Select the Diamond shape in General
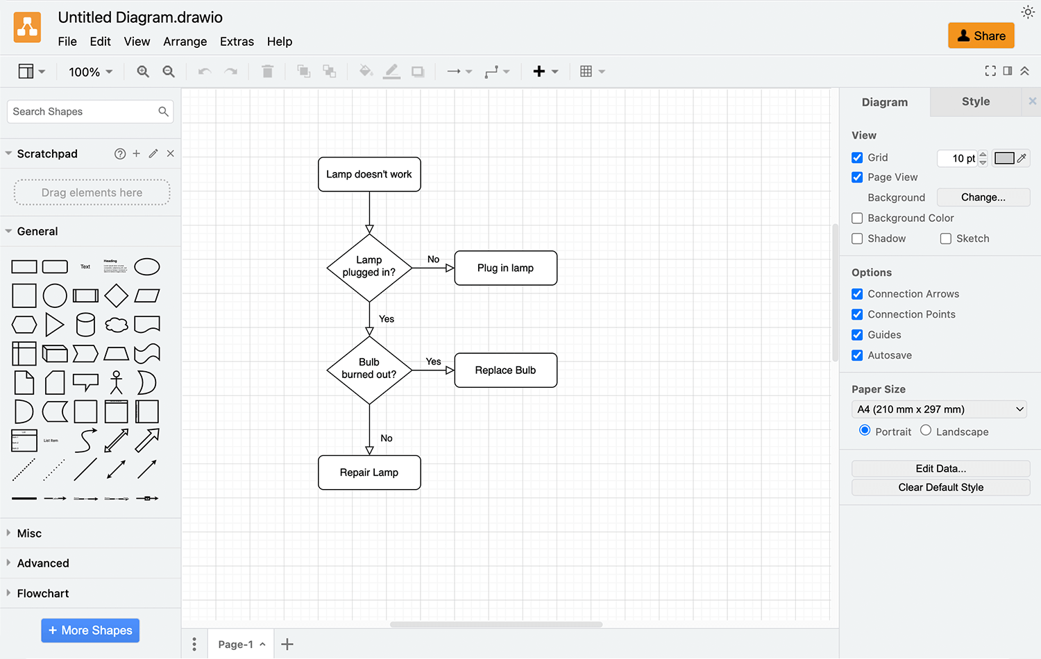 117,296
